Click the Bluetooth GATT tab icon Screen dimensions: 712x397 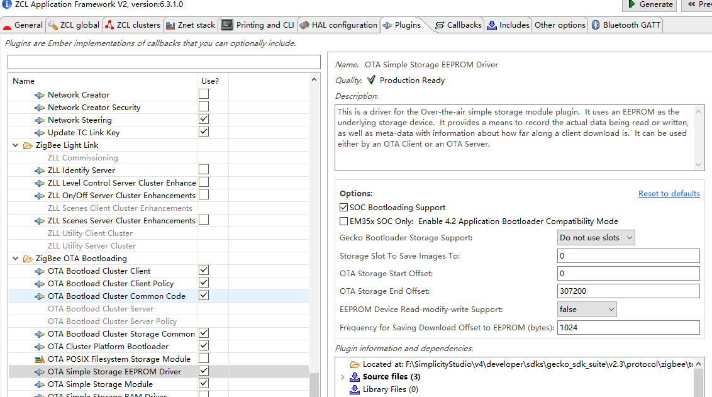click(x=596, y=25)
